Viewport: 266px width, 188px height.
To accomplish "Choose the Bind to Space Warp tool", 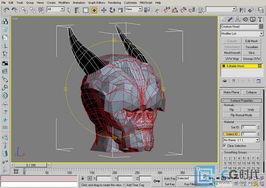I will 41,10.
